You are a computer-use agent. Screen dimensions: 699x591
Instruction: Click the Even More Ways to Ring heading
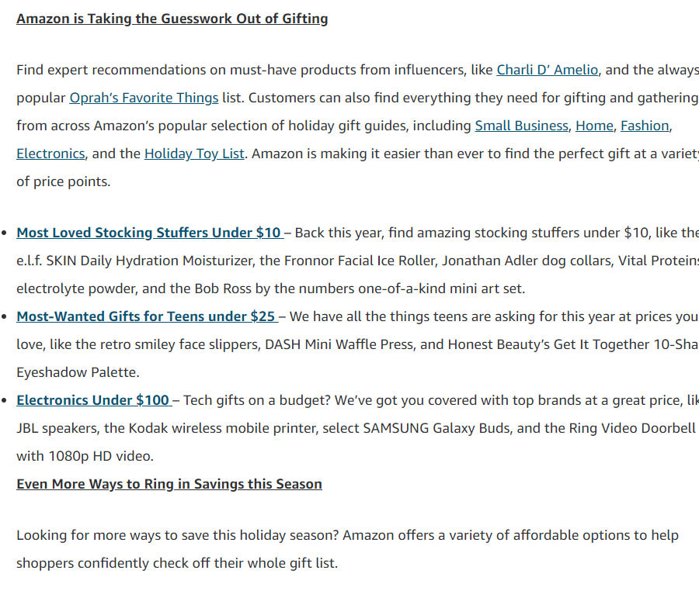(x=169, y=484)
